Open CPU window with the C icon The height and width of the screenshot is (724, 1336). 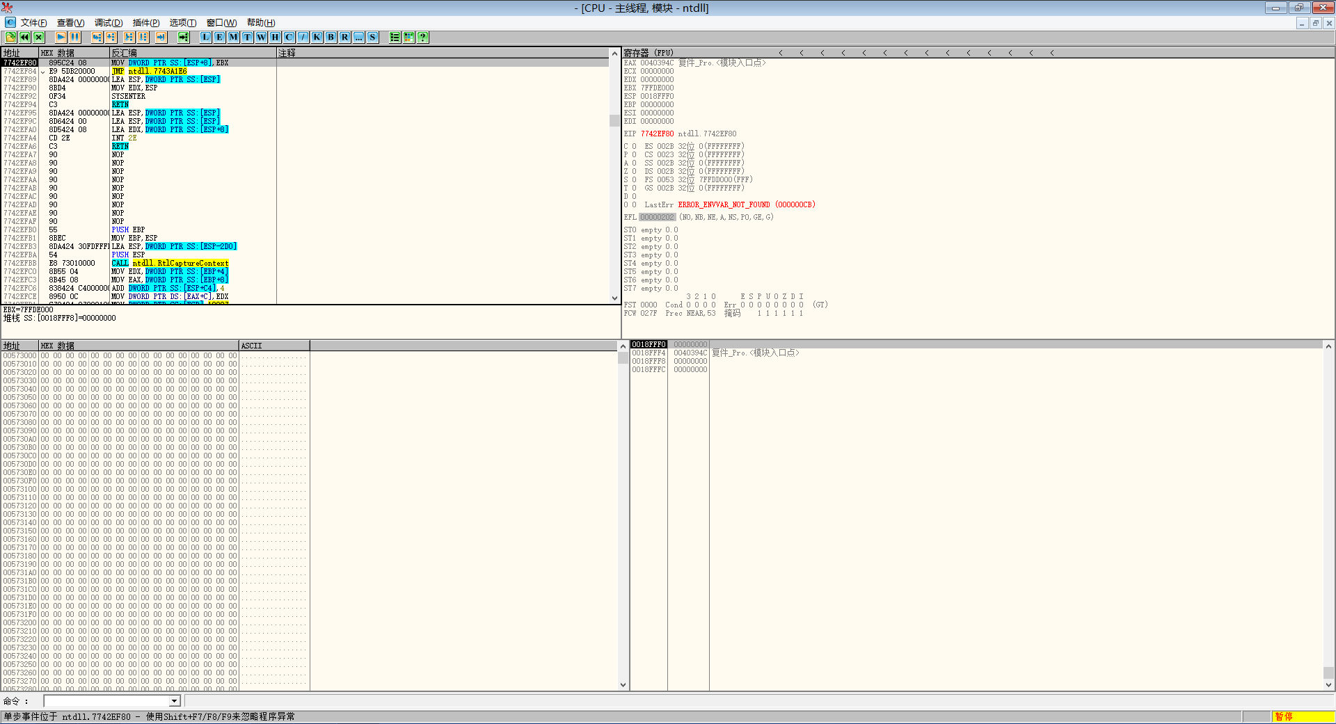pyautogui.click(x=289, y=38)
